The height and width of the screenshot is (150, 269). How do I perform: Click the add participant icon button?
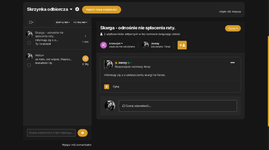click(x=182, y=45)
